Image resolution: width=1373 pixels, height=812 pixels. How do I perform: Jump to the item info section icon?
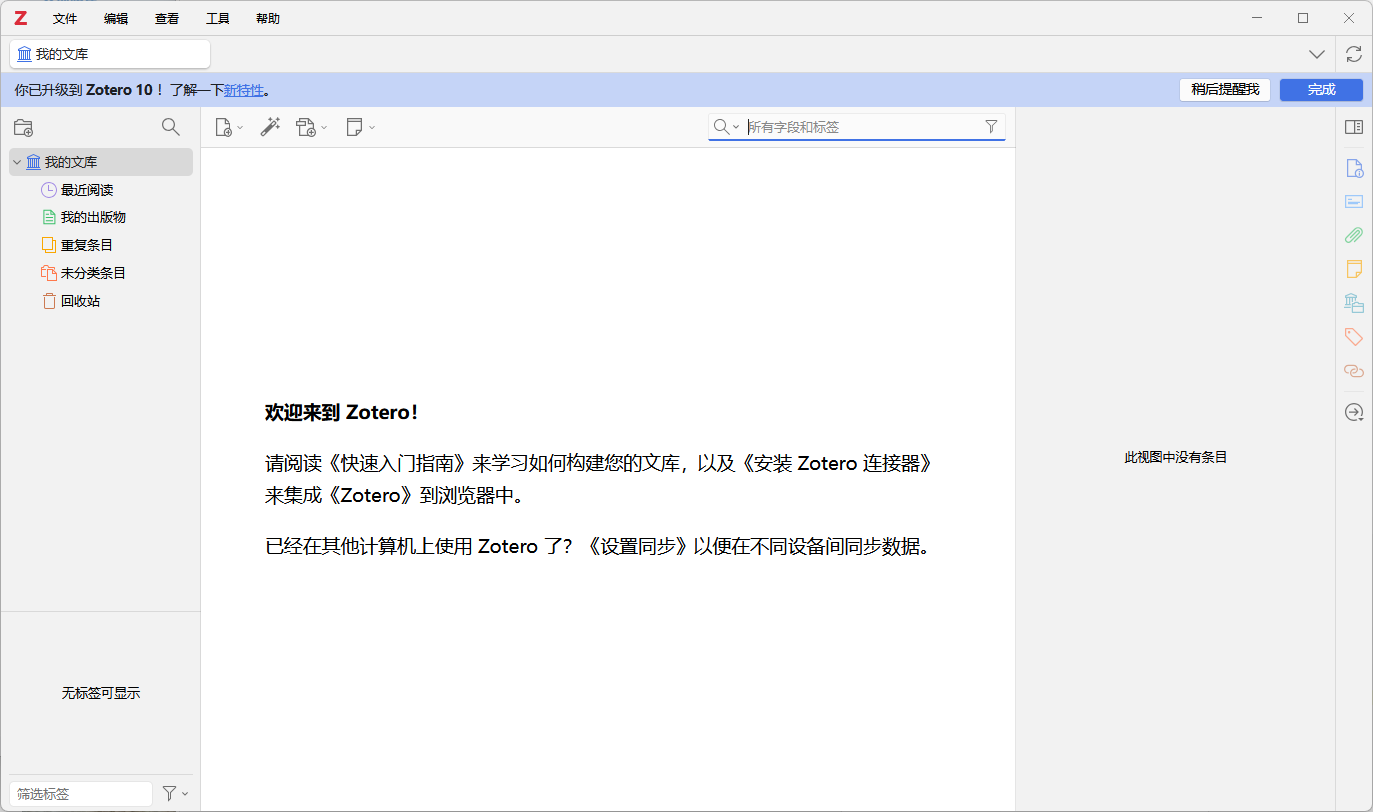coord(1354,168)
